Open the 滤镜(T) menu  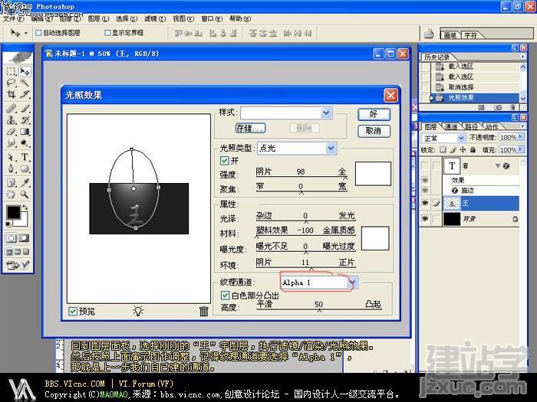155,19
